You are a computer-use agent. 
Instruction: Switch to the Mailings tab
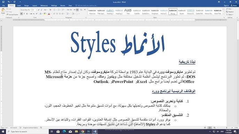54,6
